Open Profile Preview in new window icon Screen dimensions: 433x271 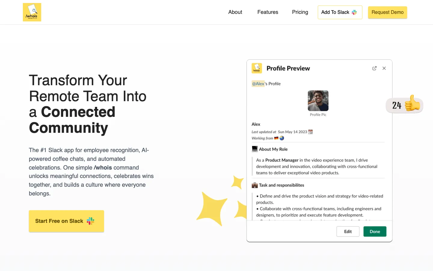374,68
